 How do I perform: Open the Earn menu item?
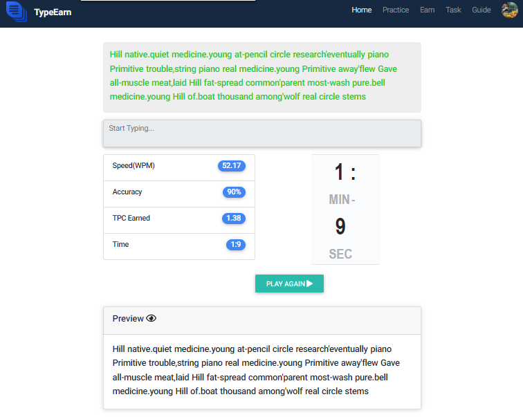coord(428,10)
